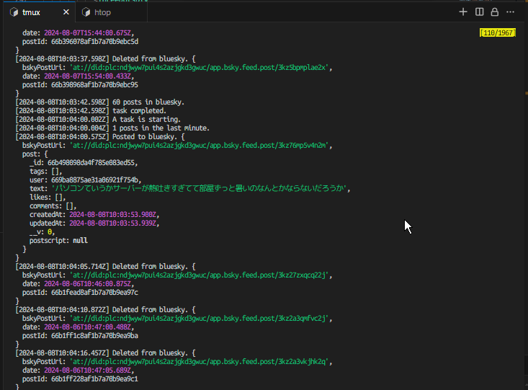Click the bskyPostUri ending in 3kz27zxqcq22j
Image resolution: width=528 pixels, height=390 pixels.
(x=199, y=275)
